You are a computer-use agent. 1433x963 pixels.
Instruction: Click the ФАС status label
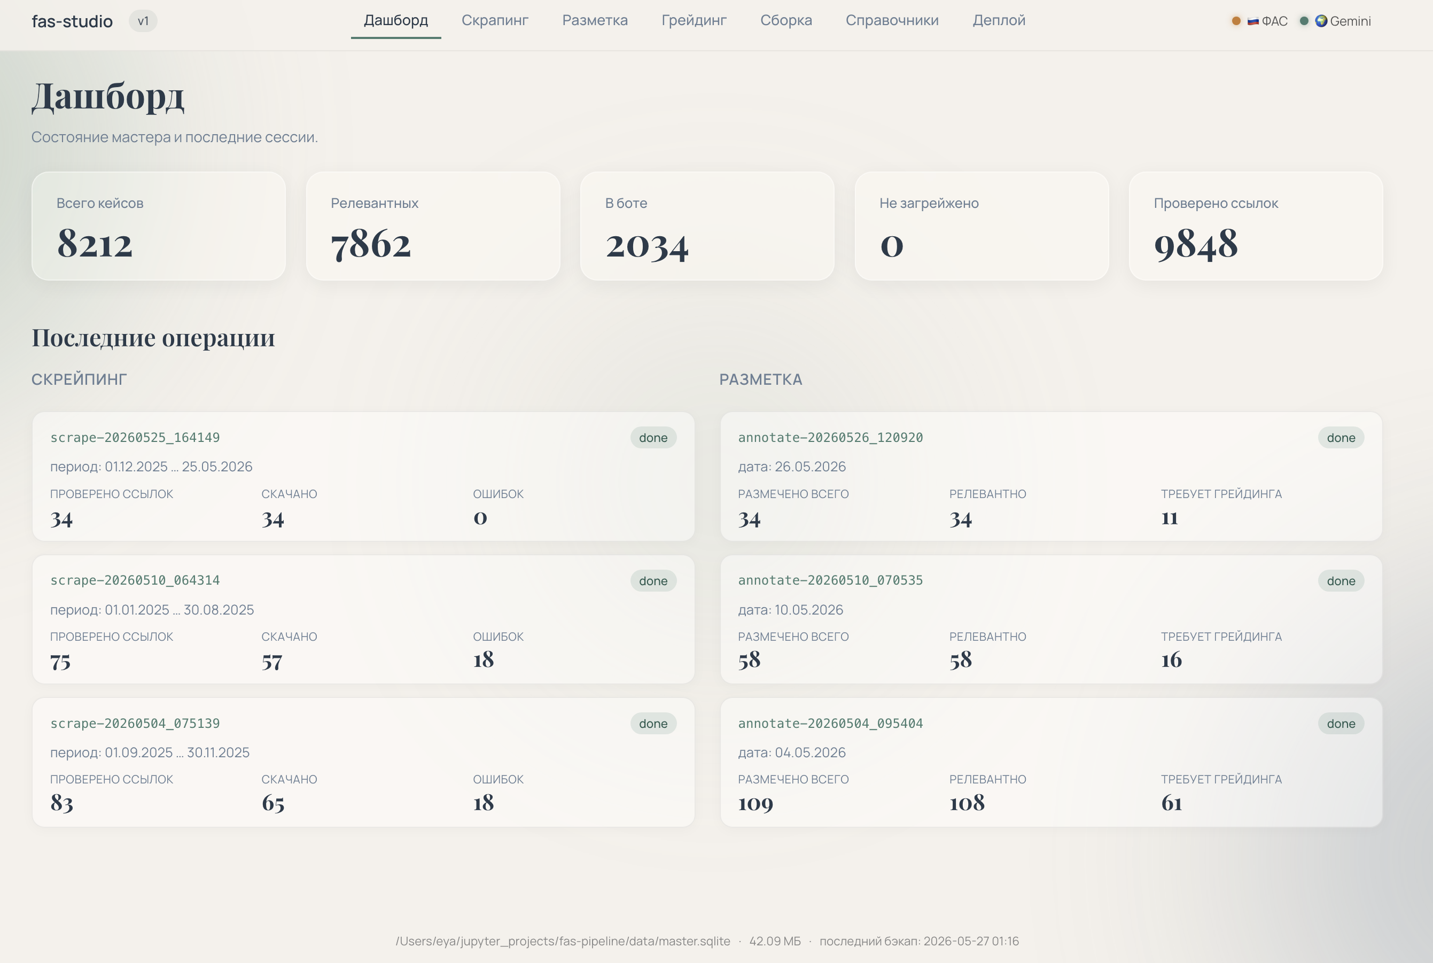pyautogui.click(x=1275, y=21)
